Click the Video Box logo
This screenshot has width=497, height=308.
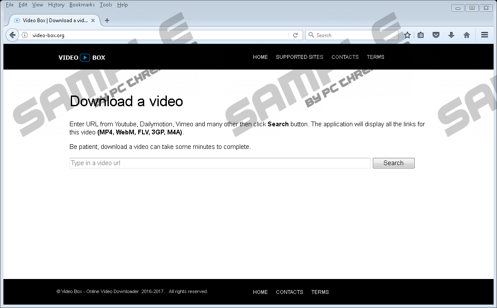pyautogui.click(x=82, y=58)
